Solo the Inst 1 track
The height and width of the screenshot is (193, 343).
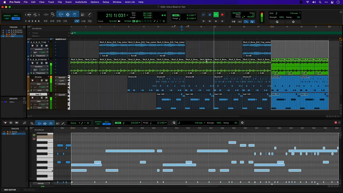[42, 98]
